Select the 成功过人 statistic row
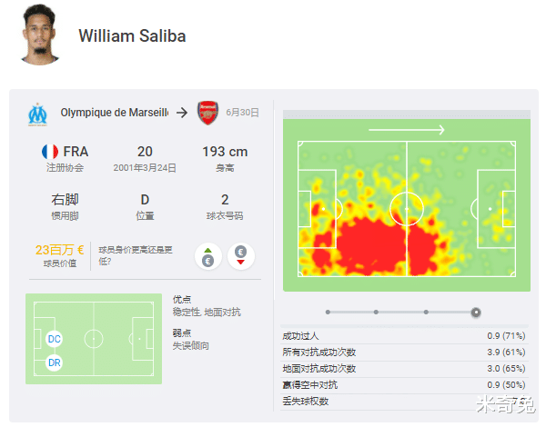Viewport: 546px width, 427px height. coord(404,336)
